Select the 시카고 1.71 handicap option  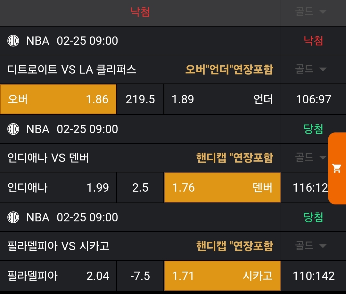click(x=222, y=276)
